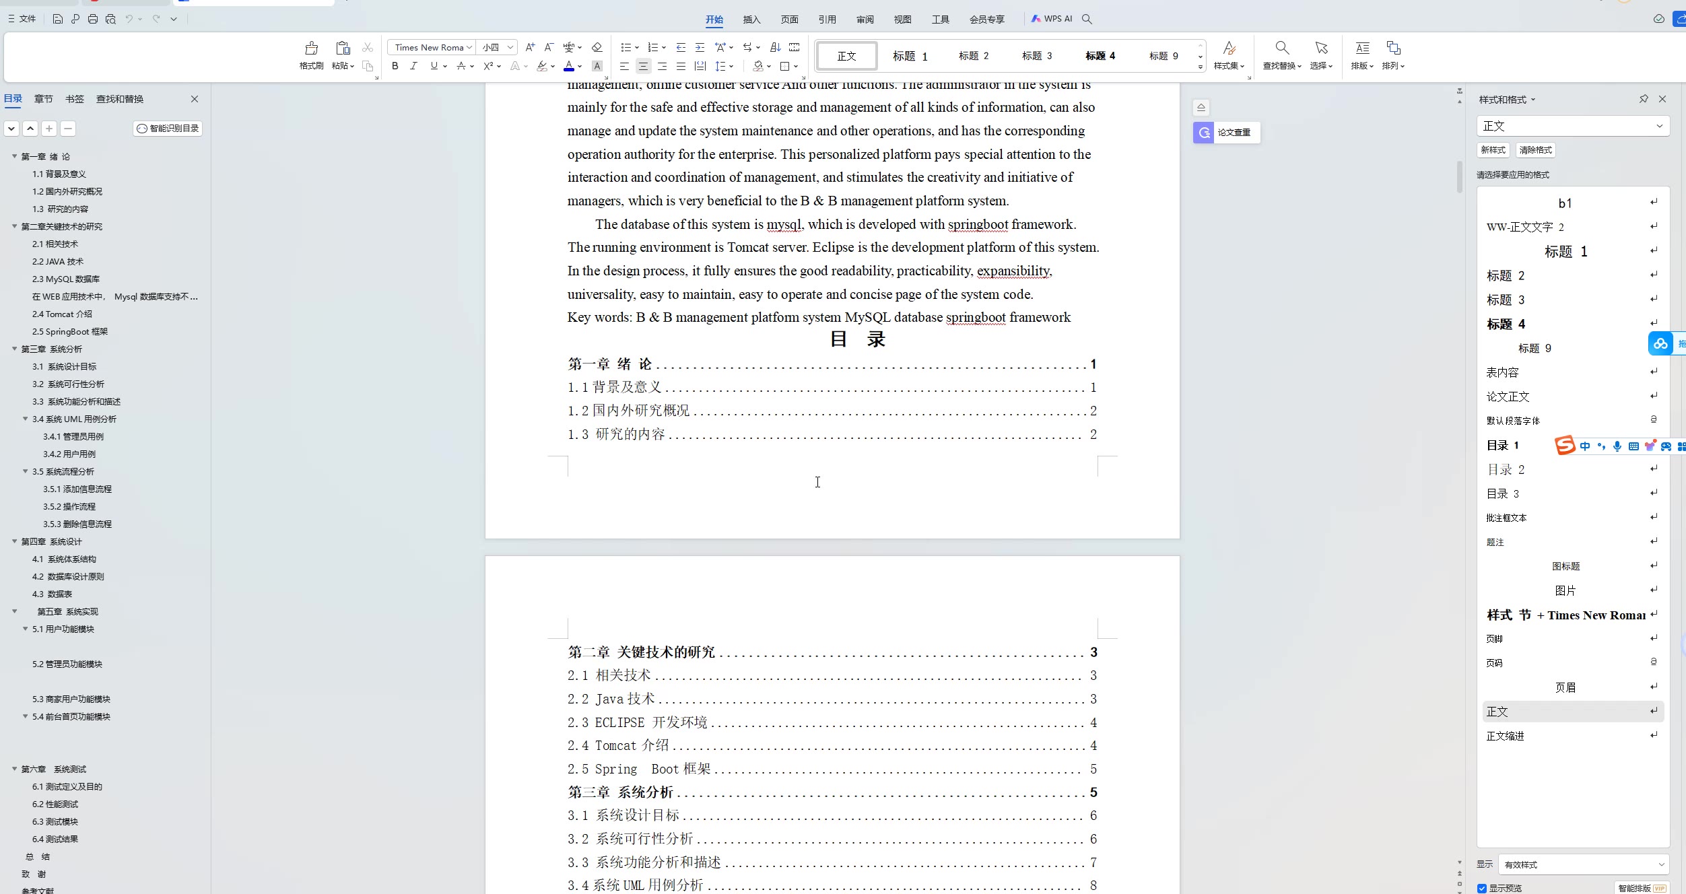Open the 显示 有效样式 dropdown
This screenshot has height=894, width=1686.
[x=1583, y=864]
